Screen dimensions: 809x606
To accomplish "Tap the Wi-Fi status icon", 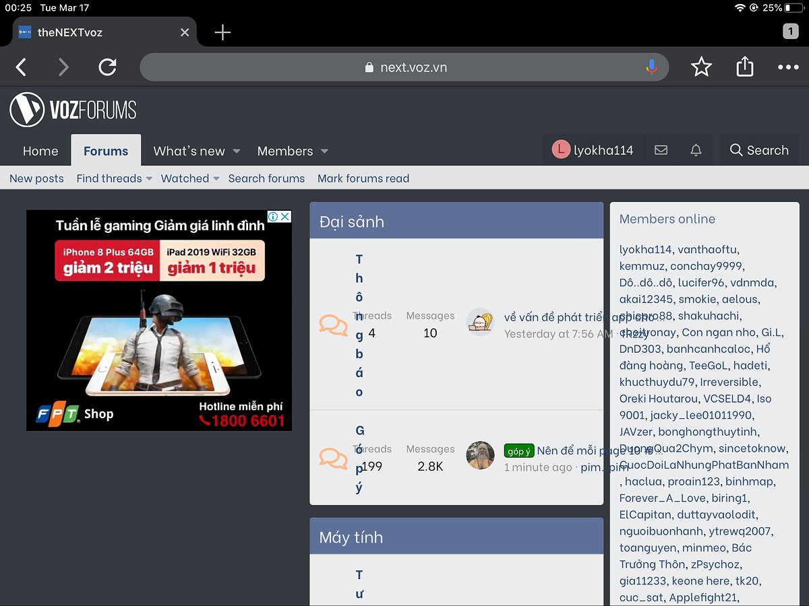I will pyautogui.click(x=741, y=8).
